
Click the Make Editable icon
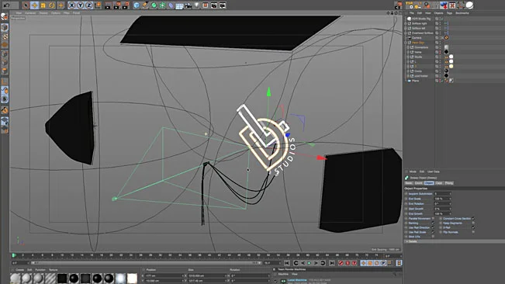(x=5, y=17)
